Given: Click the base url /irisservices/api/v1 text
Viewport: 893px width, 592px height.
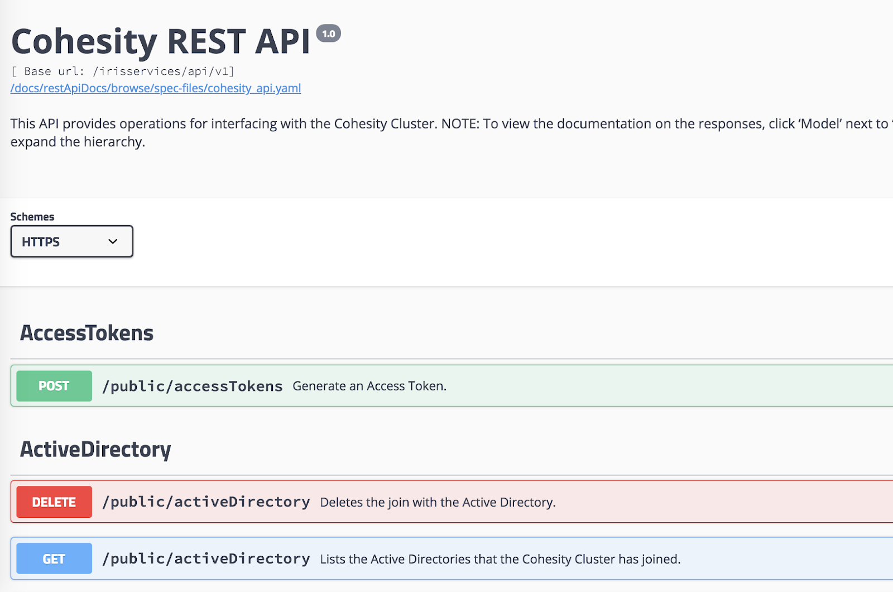Looking at the screenshot, I should (122, 71).
